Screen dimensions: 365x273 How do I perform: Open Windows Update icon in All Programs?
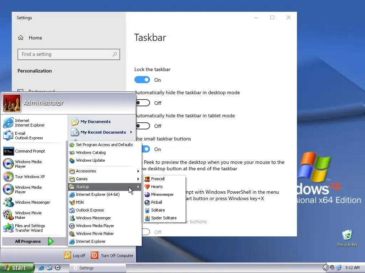click(x=72, y=160)
